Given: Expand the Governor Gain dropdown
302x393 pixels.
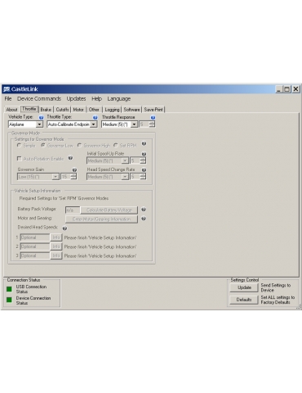Looking at the screenshot, I should [56, 177].
